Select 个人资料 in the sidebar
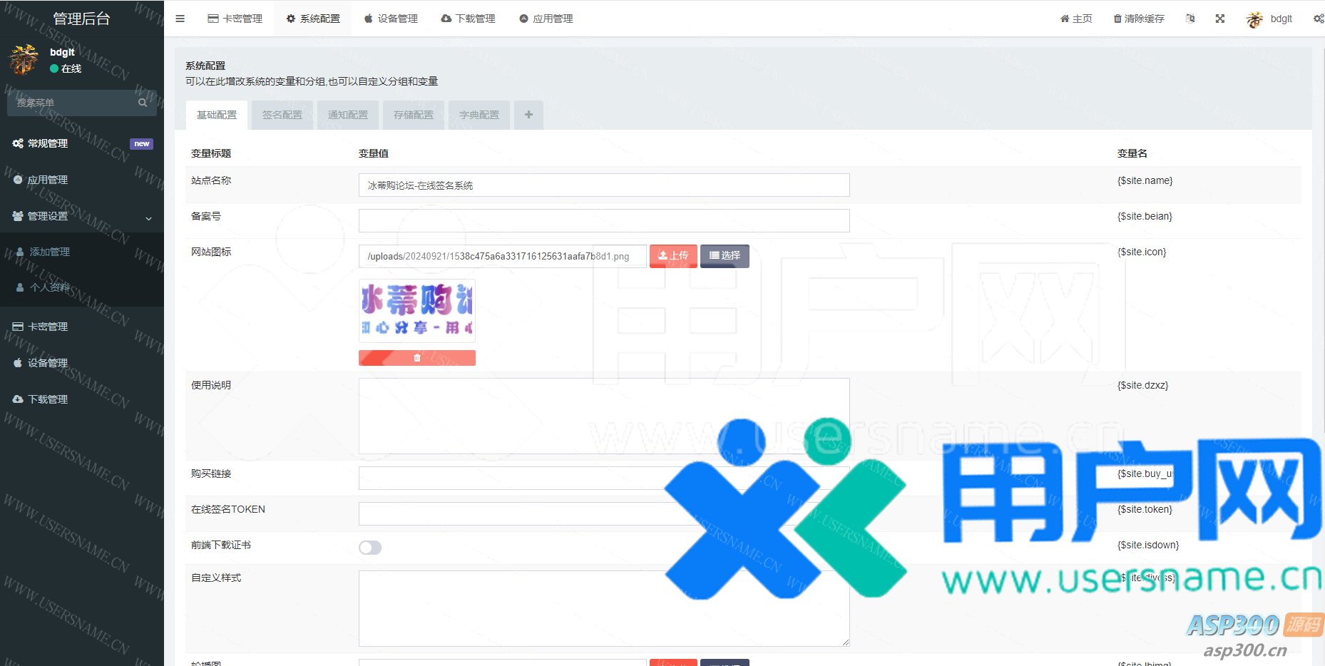1325x666 pixels. tap(49, 287)
